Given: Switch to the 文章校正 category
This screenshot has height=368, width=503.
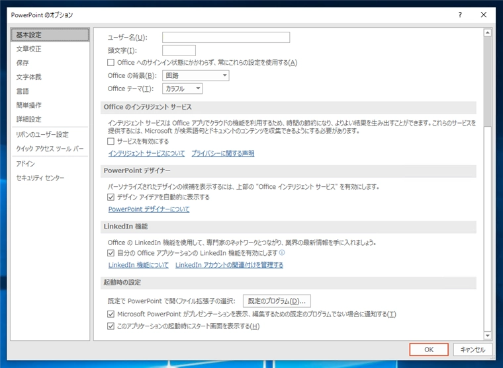Looking at the screenshot, I should (x=50, y=49).
